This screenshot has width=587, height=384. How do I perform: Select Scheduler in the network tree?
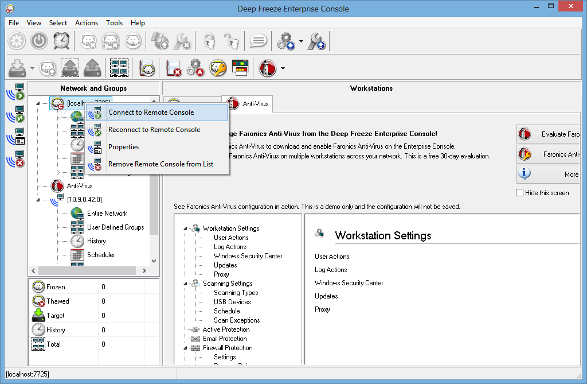pos(101,255)
